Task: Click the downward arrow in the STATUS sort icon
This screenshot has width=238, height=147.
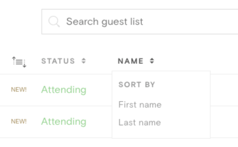Action: click(x=84, y=63)
